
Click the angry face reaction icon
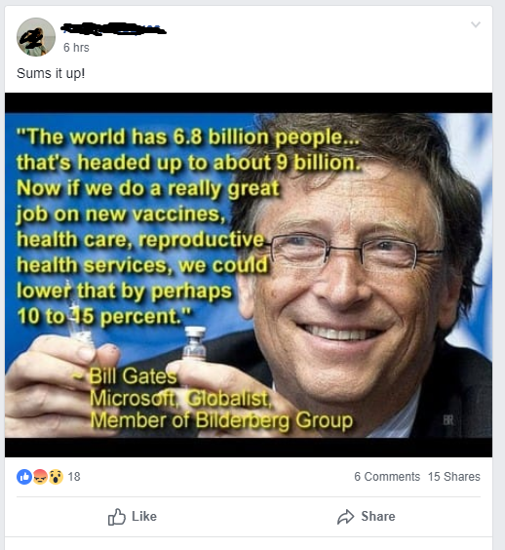40,477
